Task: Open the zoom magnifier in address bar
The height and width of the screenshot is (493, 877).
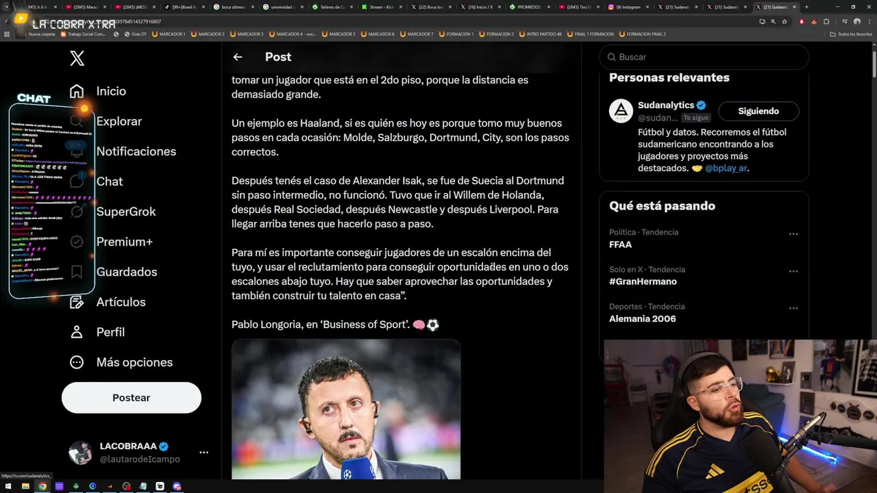Action: [x=774, y=21]
